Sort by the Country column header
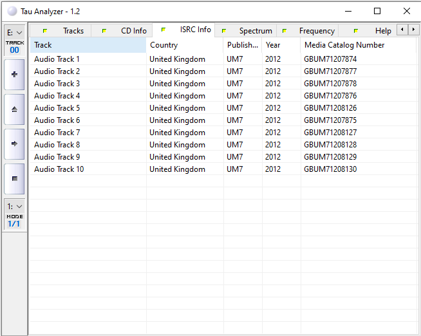Image resolution: width=421 pixels, height=336 pixels. (x=185, y=45)
